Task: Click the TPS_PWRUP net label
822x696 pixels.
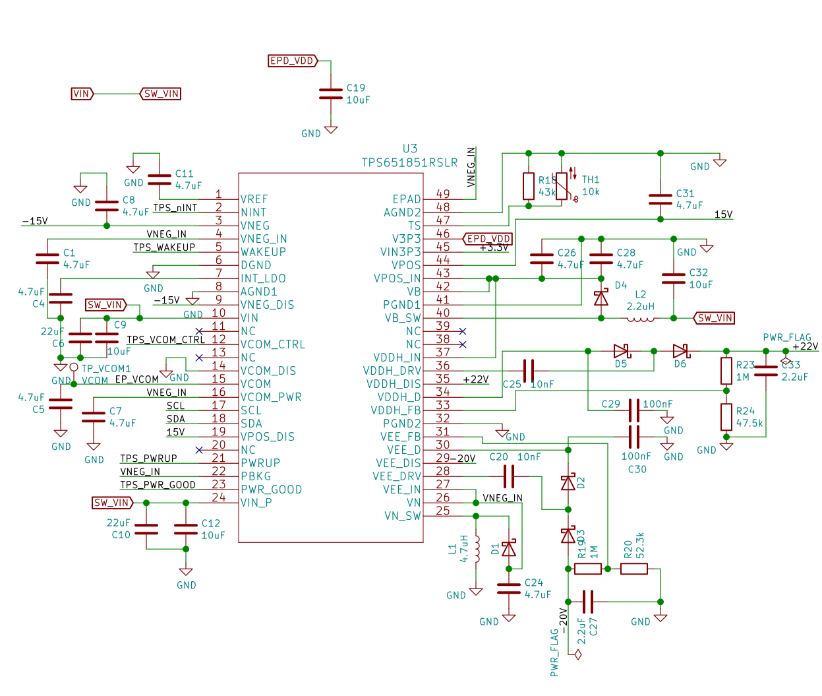Action: pyautogui.click(x=149, y=459)
